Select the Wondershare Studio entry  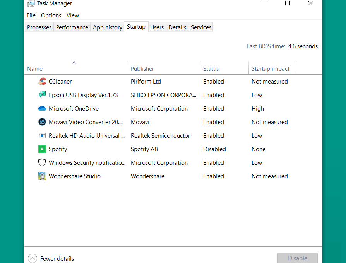(75, 176)
